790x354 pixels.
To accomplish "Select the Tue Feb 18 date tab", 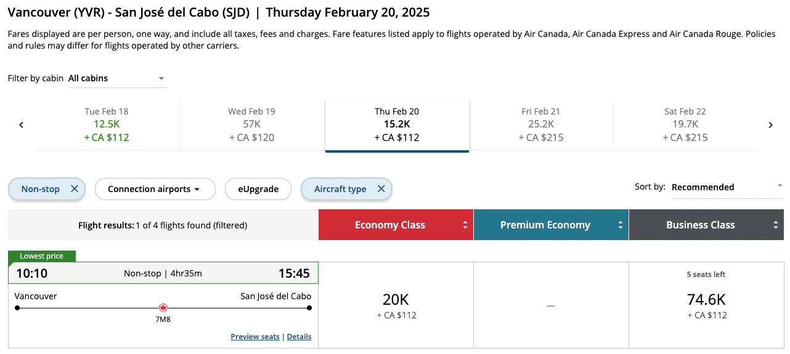I will [107, 124].
